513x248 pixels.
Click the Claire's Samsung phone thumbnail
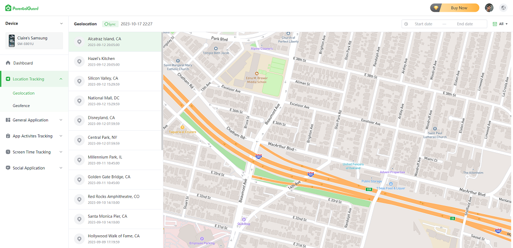[12, 40]
